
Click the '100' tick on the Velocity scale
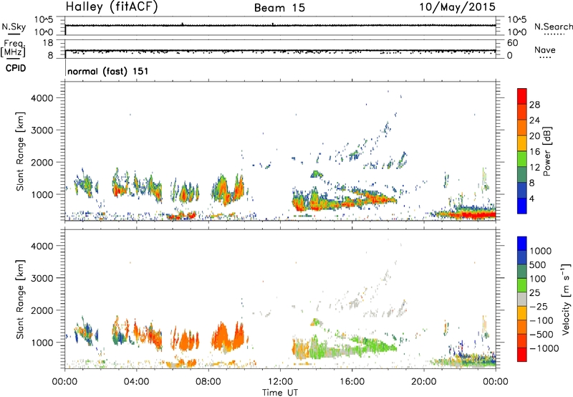[x=538, y=279]
